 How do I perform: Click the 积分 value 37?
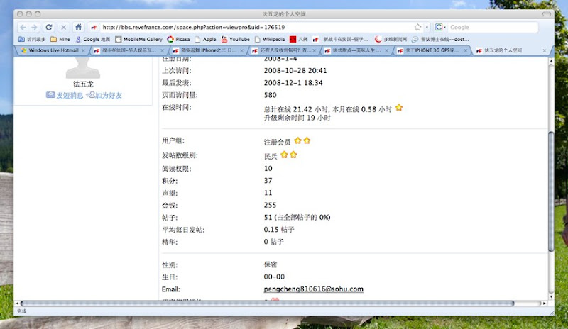pyautogui.click(x=268, y=181)
